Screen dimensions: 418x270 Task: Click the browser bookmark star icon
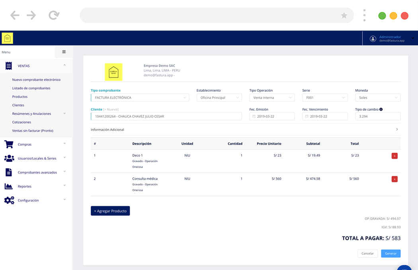pyautogui.click(x=344, y=15)
